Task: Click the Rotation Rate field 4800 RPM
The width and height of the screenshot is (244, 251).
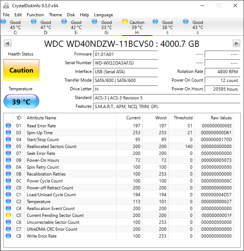Action: tap(222, 71)
